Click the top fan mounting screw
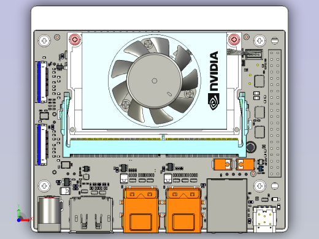The image size is (319, 239). coord(148,44)
